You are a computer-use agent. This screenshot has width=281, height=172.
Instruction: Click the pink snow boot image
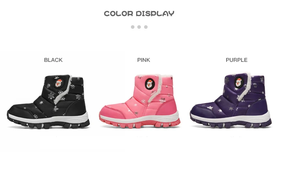pos(139,101)
